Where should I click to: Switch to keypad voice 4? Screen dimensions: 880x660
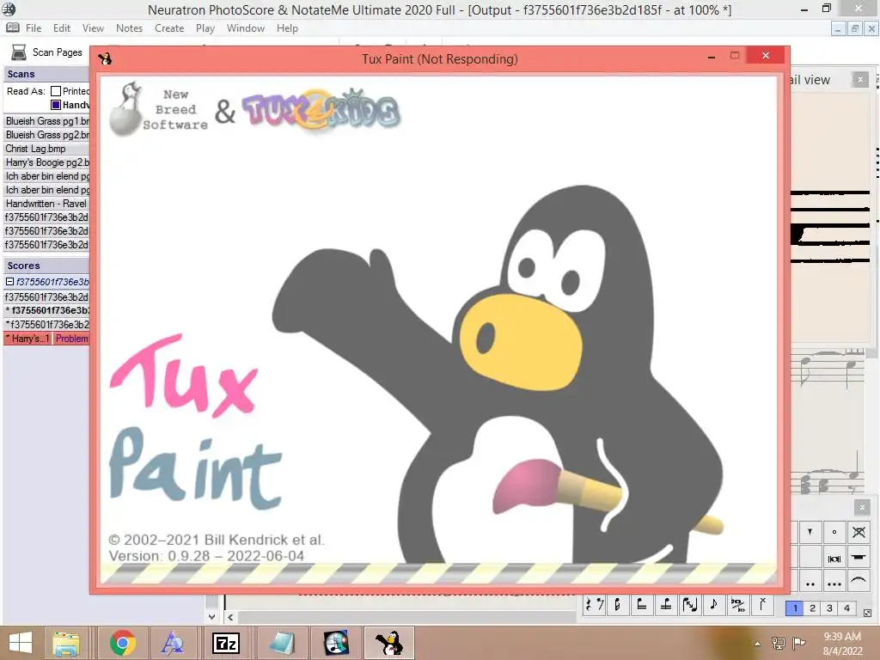846,608
